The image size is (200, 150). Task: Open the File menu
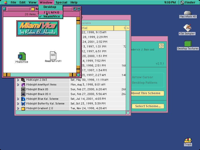pos(13,2)
